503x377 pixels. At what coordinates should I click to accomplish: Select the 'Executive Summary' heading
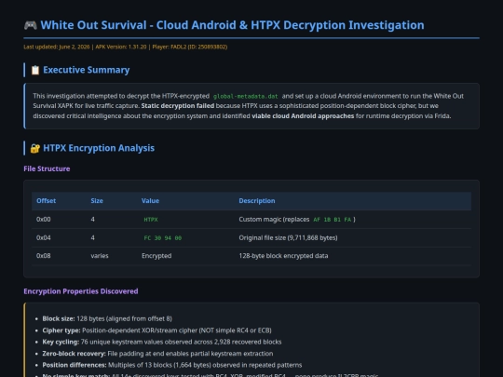tap(87, 70)
